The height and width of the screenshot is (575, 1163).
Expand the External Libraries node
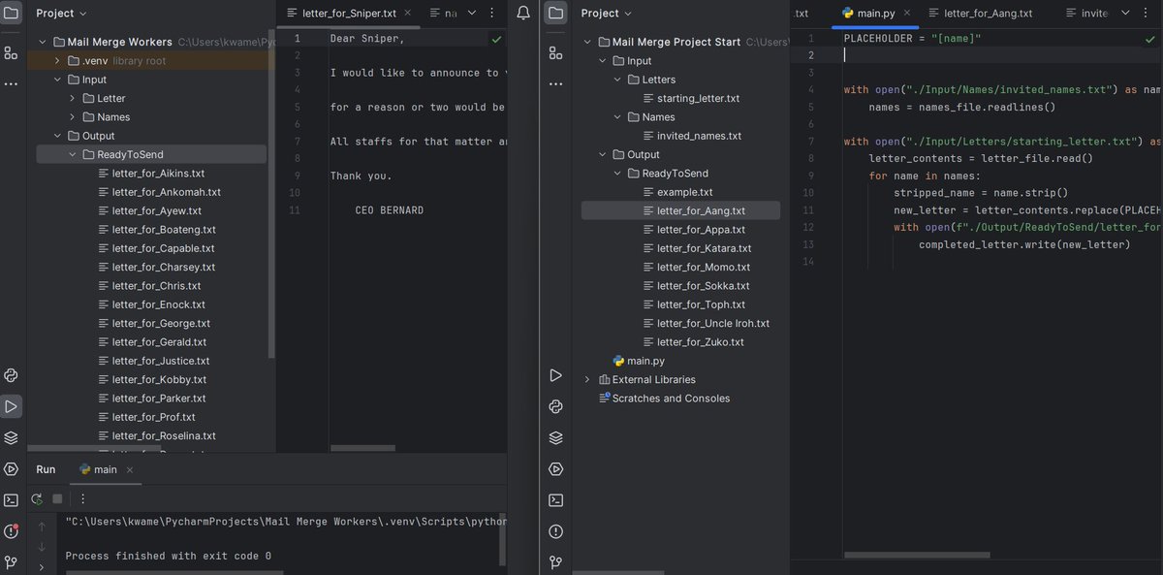pos(586,379)
